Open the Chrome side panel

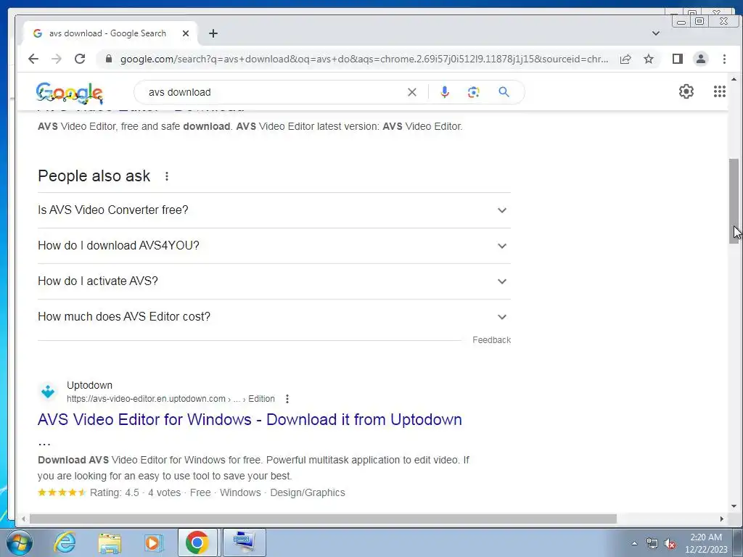tap(677, 59)
